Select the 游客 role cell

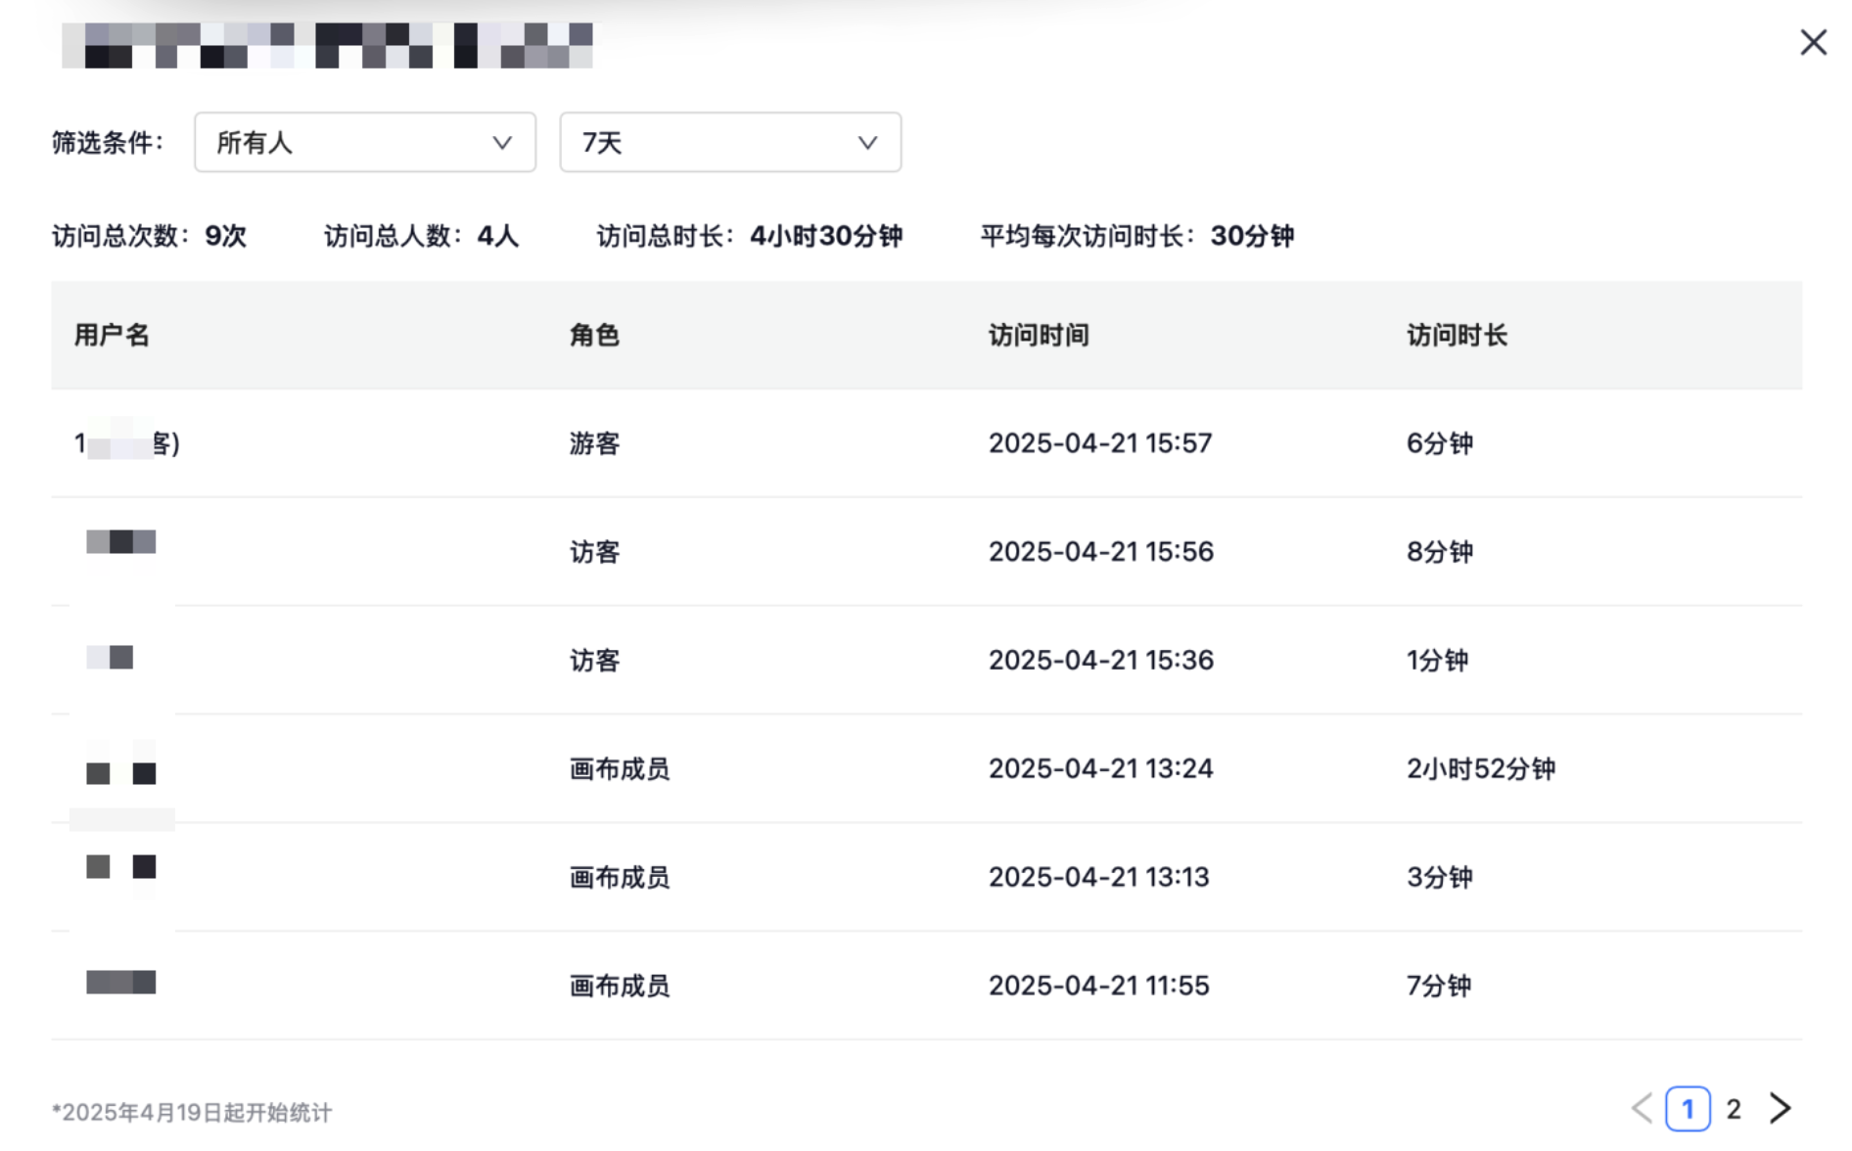[x=594, y=443]
